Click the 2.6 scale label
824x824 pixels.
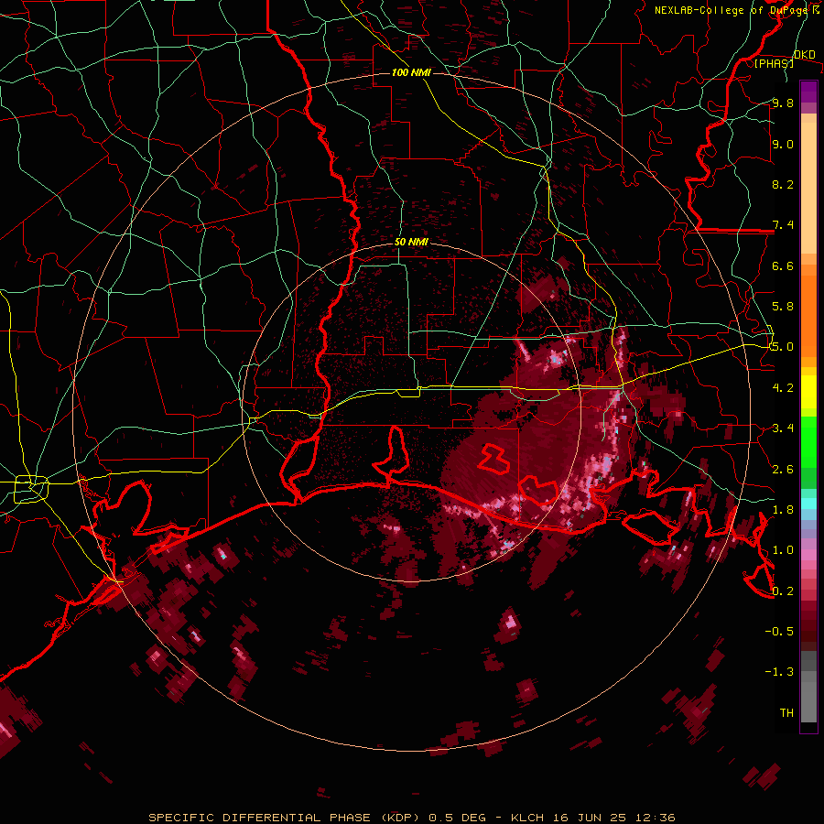783,470
